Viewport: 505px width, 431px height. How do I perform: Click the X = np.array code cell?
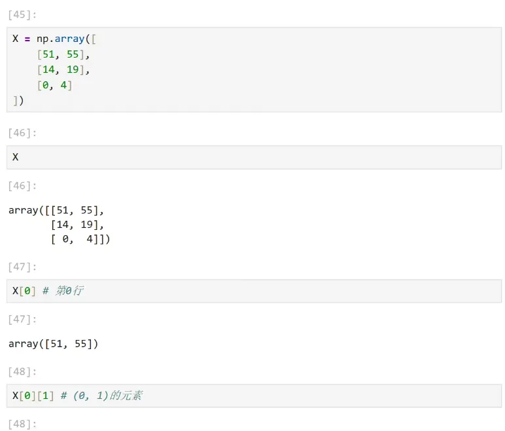point(254,69)
